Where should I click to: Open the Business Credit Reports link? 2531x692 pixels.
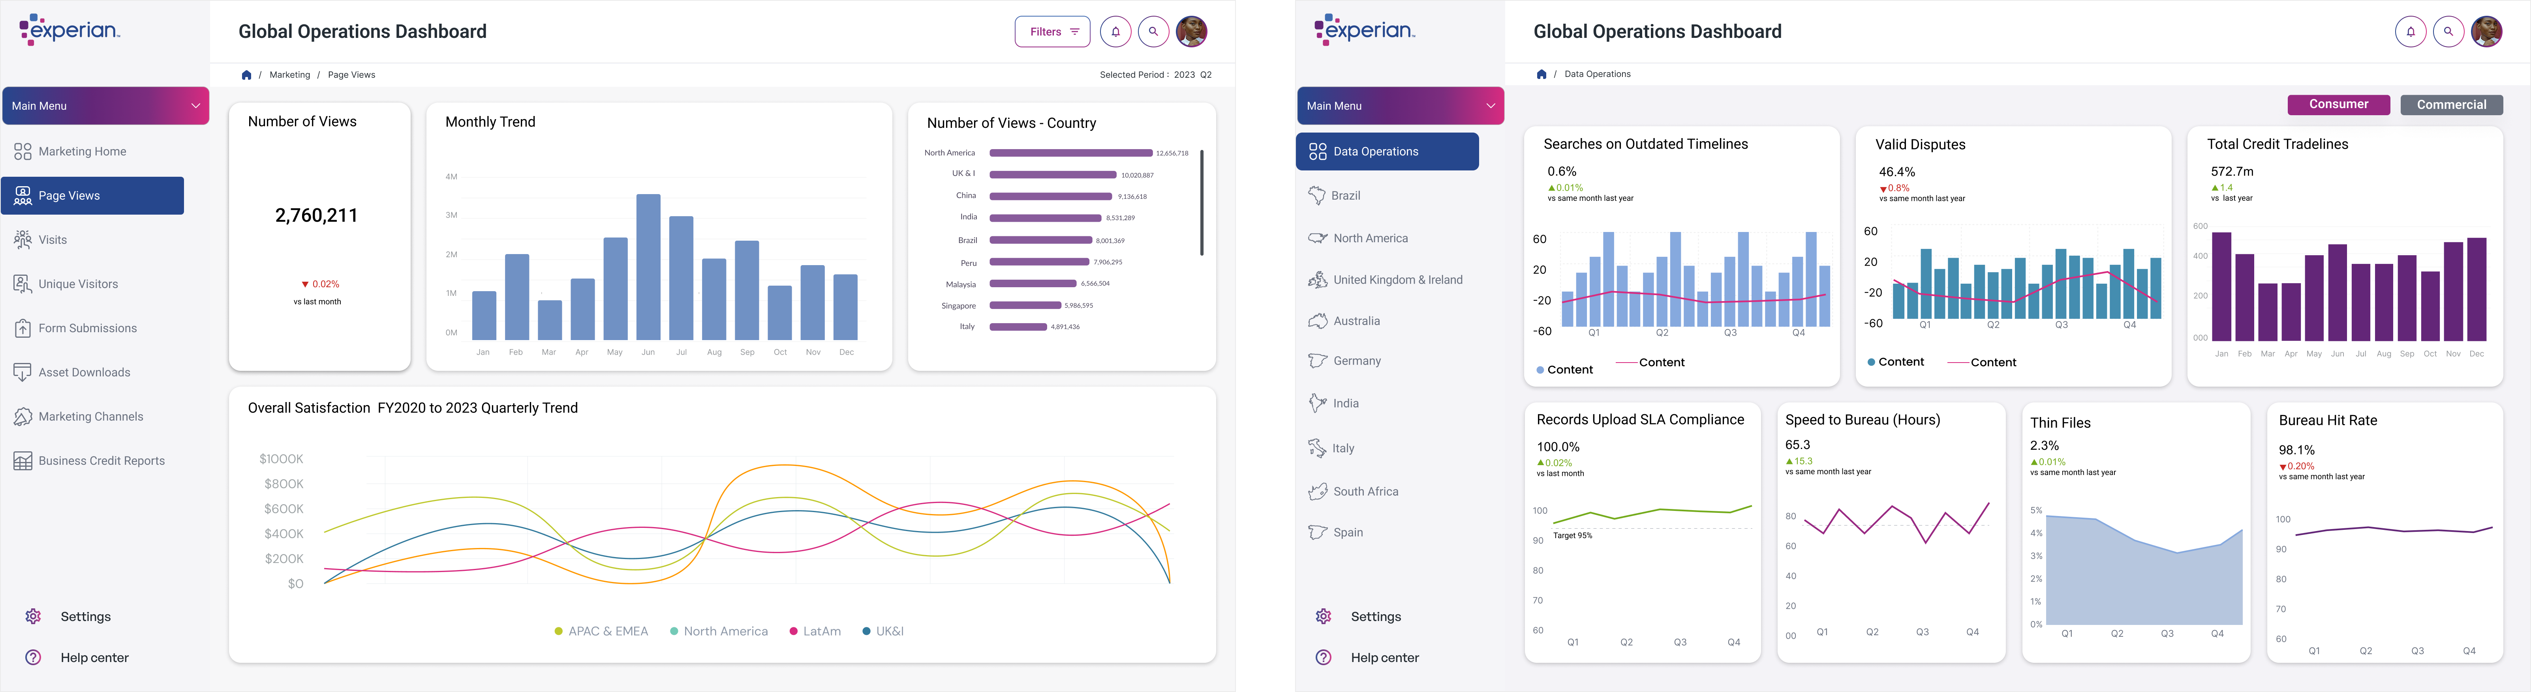tap(101, 460)
